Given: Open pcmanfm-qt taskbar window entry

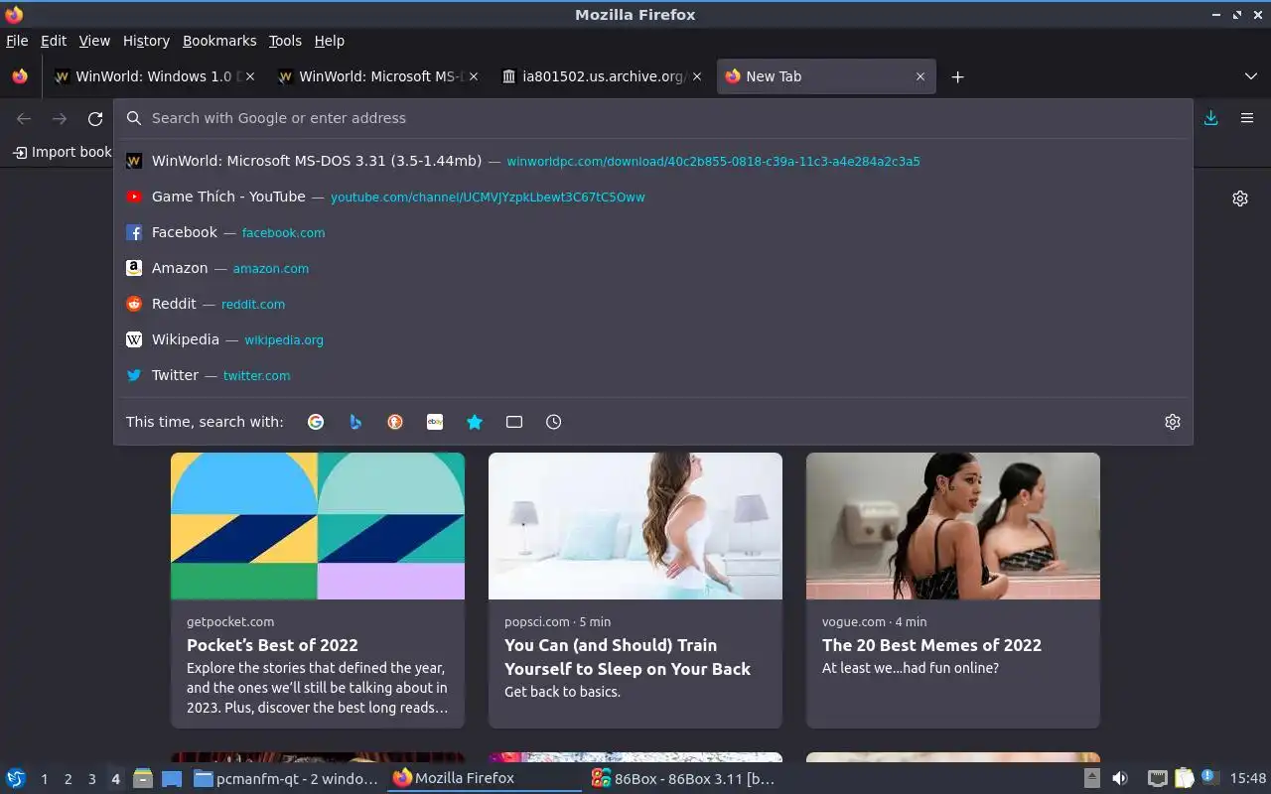Looking at the screenshot, I should pyautogui.click(x=286, y=778).
